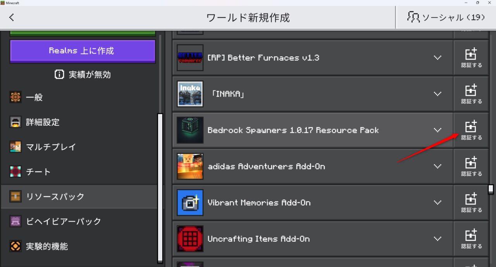Expand Uncrafting Items Add-On details

437,239
